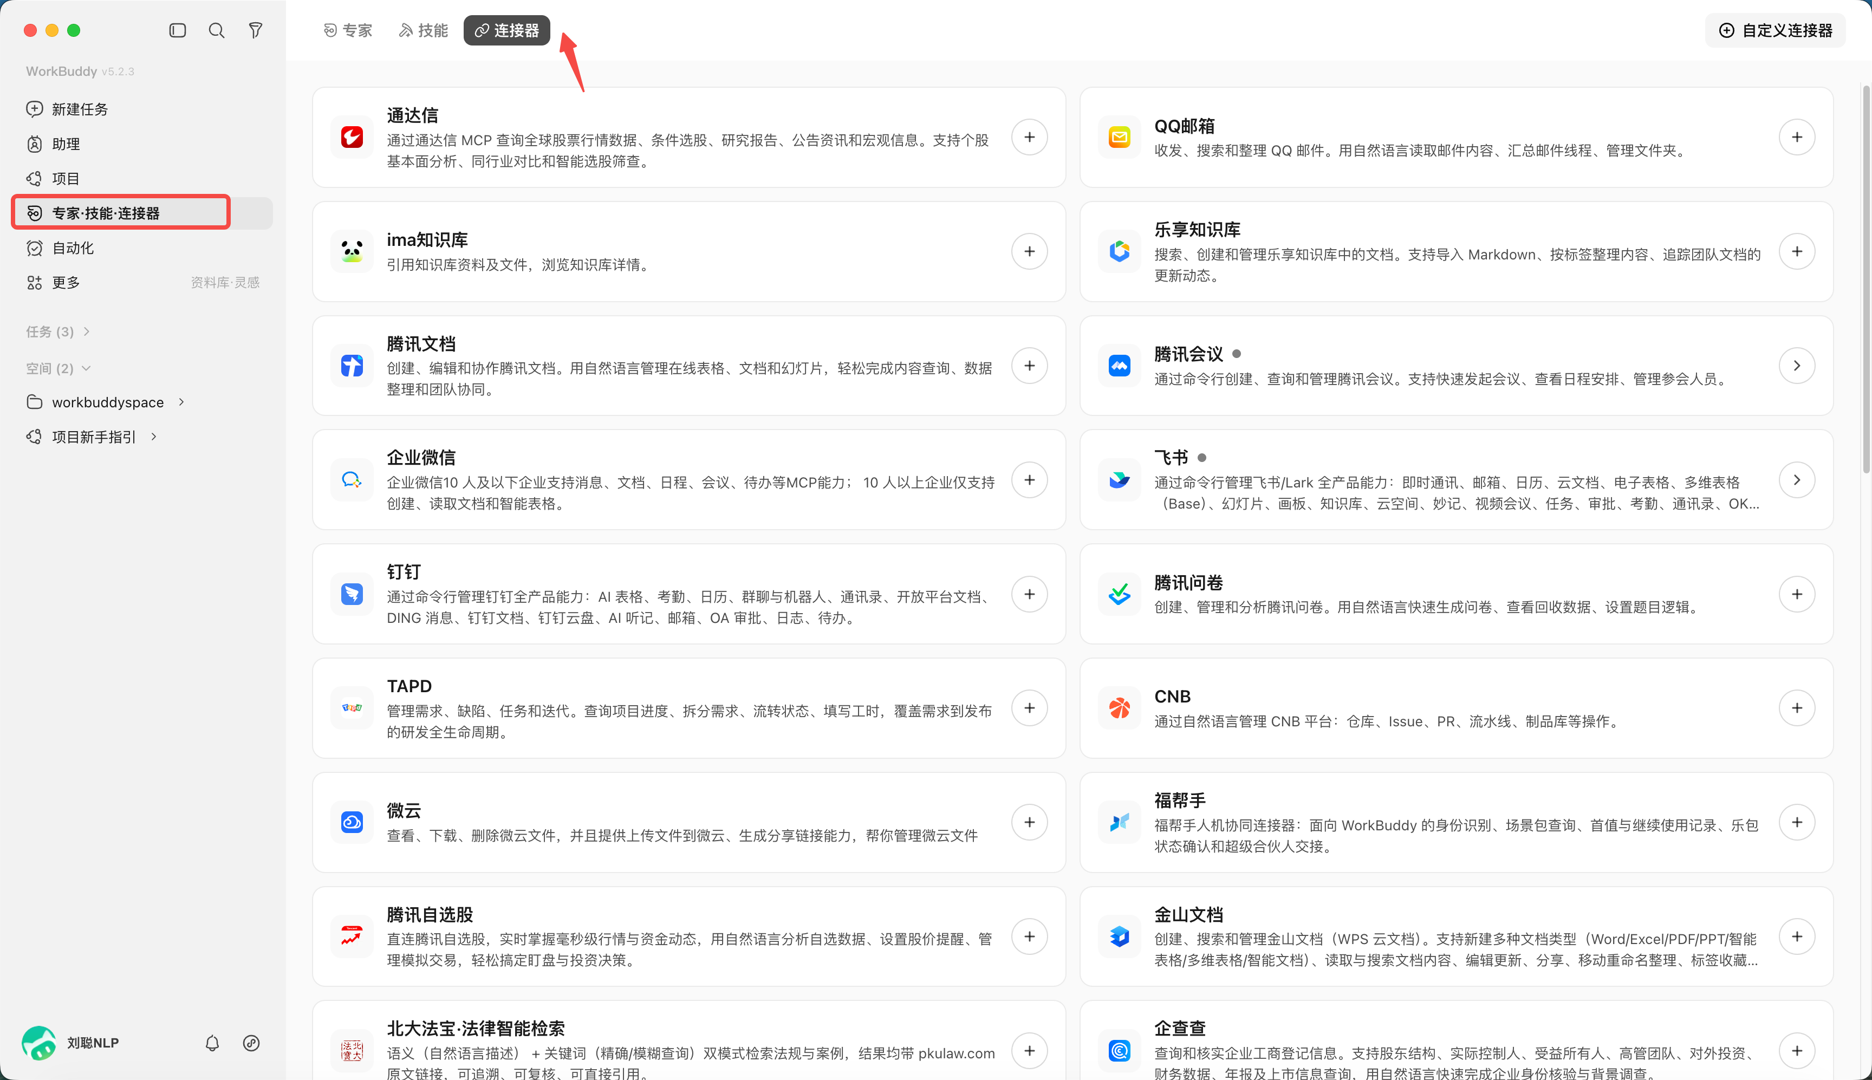
Task: Click the 腾讯文档 app logo
Action: pyautogui.click(x=352, y=366)
